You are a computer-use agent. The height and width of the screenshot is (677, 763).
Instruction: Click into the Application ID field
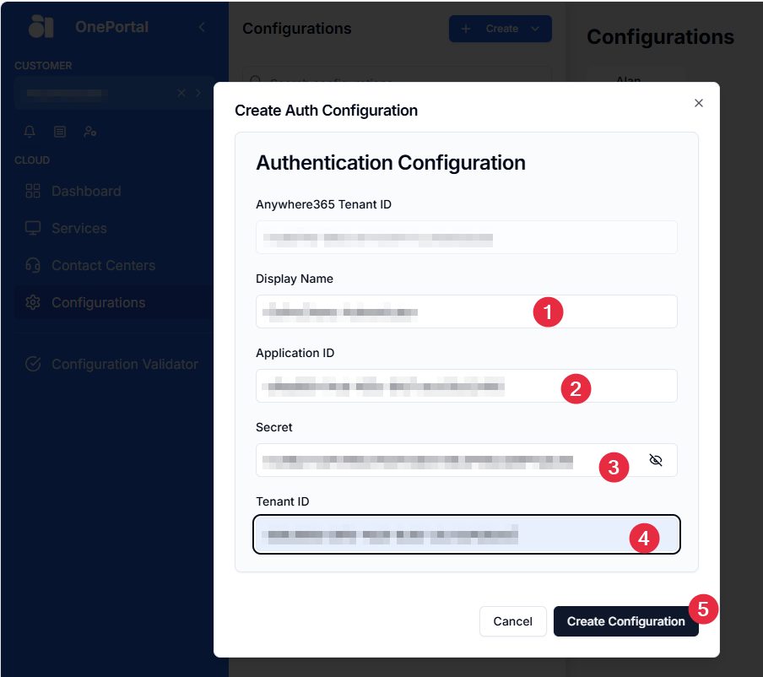(467, 386)
